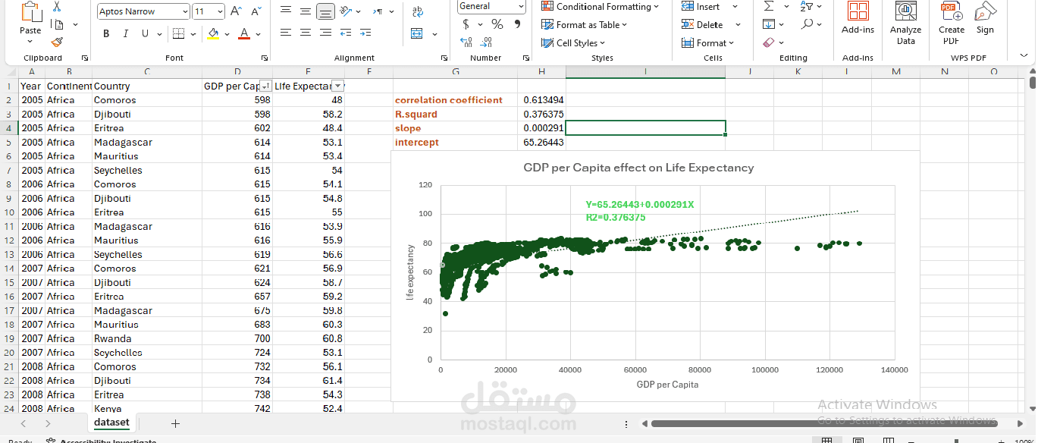Open Aptos Narrow font name dropdown
This screenshot has width=1038, height=443.
click(186, 11)
